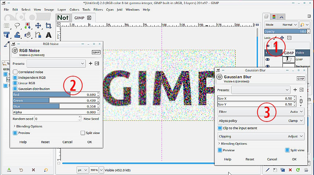The image size is (314, 175).
Task: Toggle Gaussian distribution checkbox
Action: pyautogui.click(x=15, y=89)
